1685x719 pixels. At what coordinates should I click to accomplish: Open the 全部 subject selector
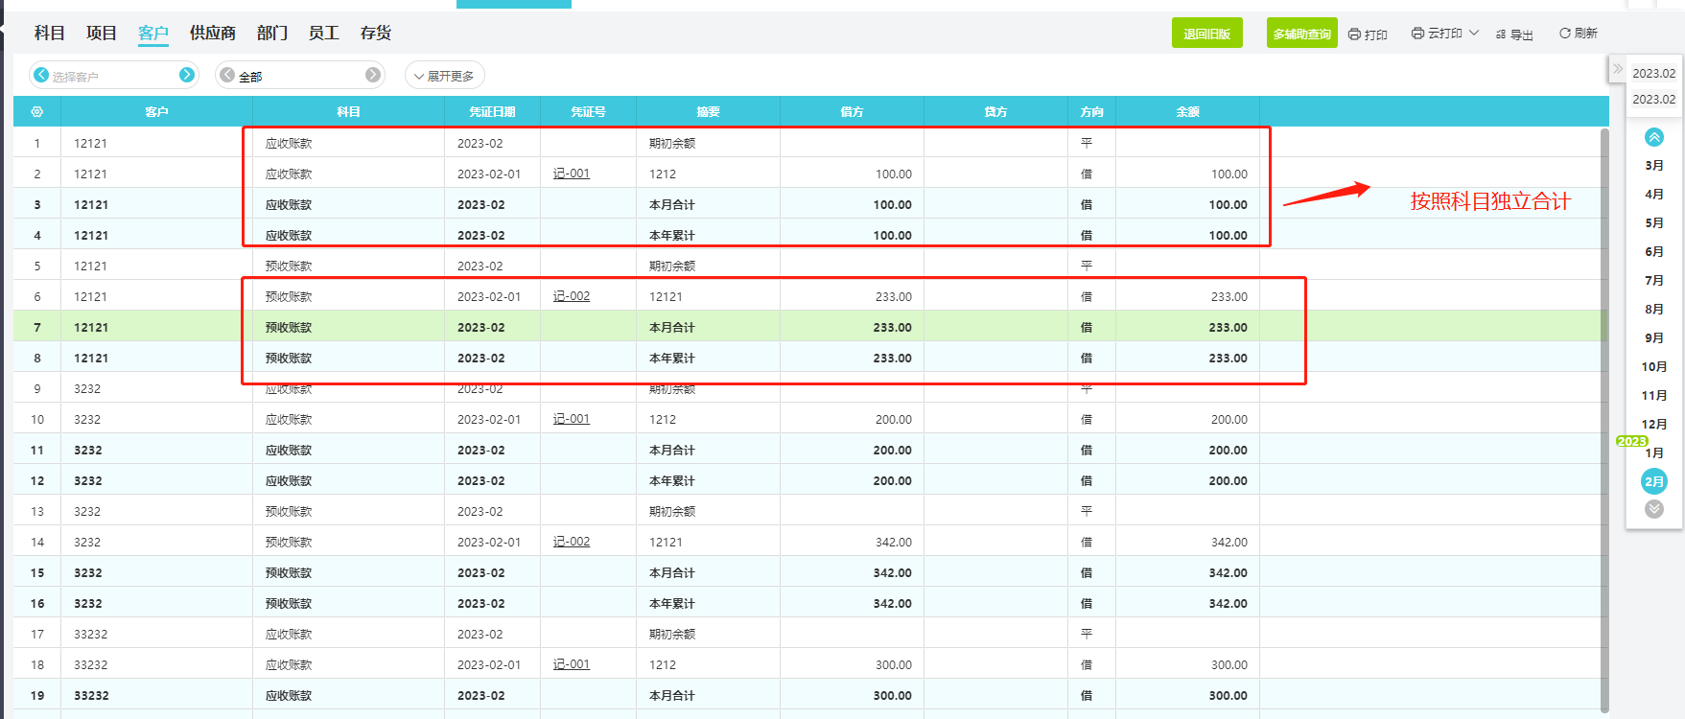coord(299,76)
